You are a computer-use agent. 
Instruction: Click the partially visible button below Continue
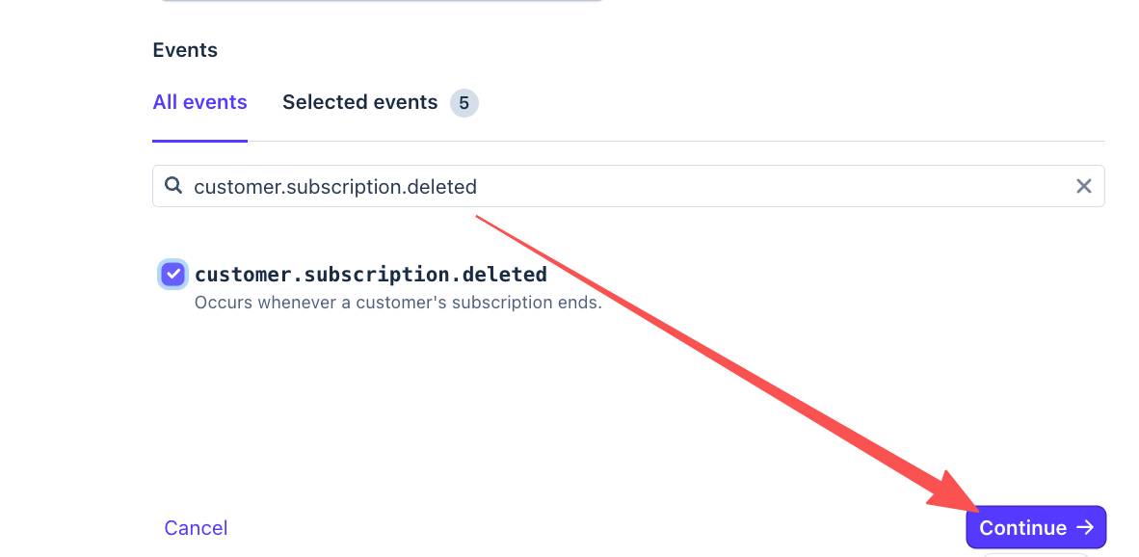click(1036, 554)
